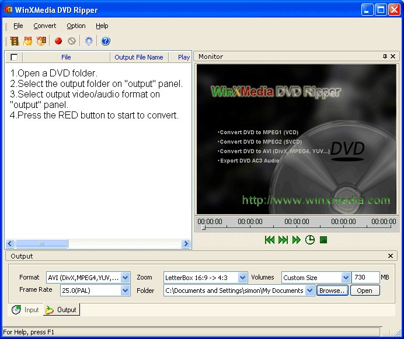404x339 pixels.
Task: Close the WinXMedia DVD Ripper window
Action: click(394, 10)
